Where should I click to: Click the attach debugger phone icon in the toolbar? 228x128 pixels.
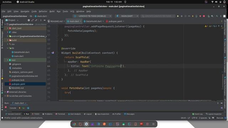tap(196, 16)
